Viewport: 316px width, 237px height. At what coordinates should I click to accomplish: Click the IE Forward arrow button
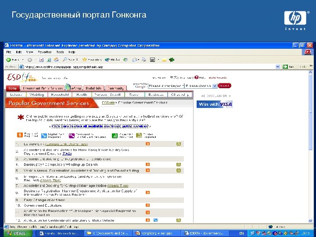coord(30,60)
